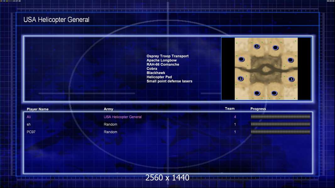Select player name 'sh'
Screen dimensions: 335x188
click(29, 124)
